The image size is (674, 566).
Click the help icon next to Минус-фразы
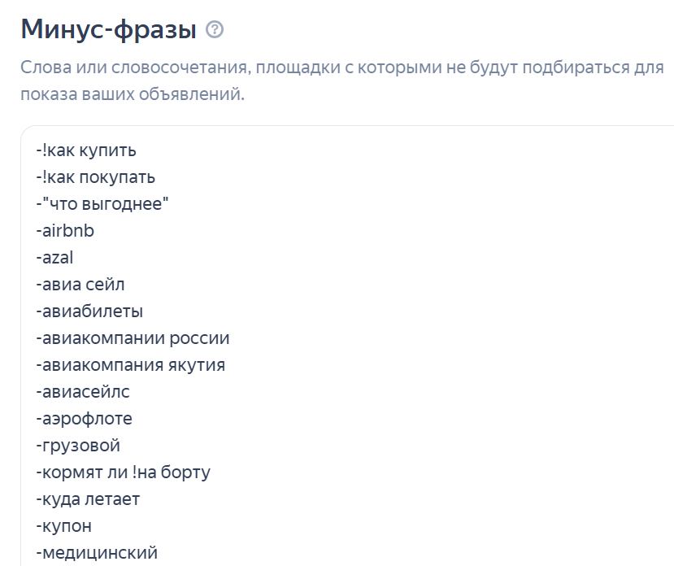pos(215,31)
